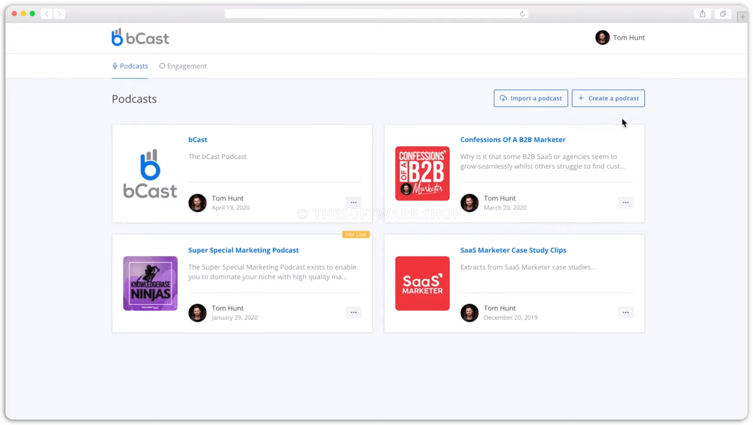Open SaaS Marketer Case Study Clips link
This screenshot has height=425, width=753.
point(513,250)
